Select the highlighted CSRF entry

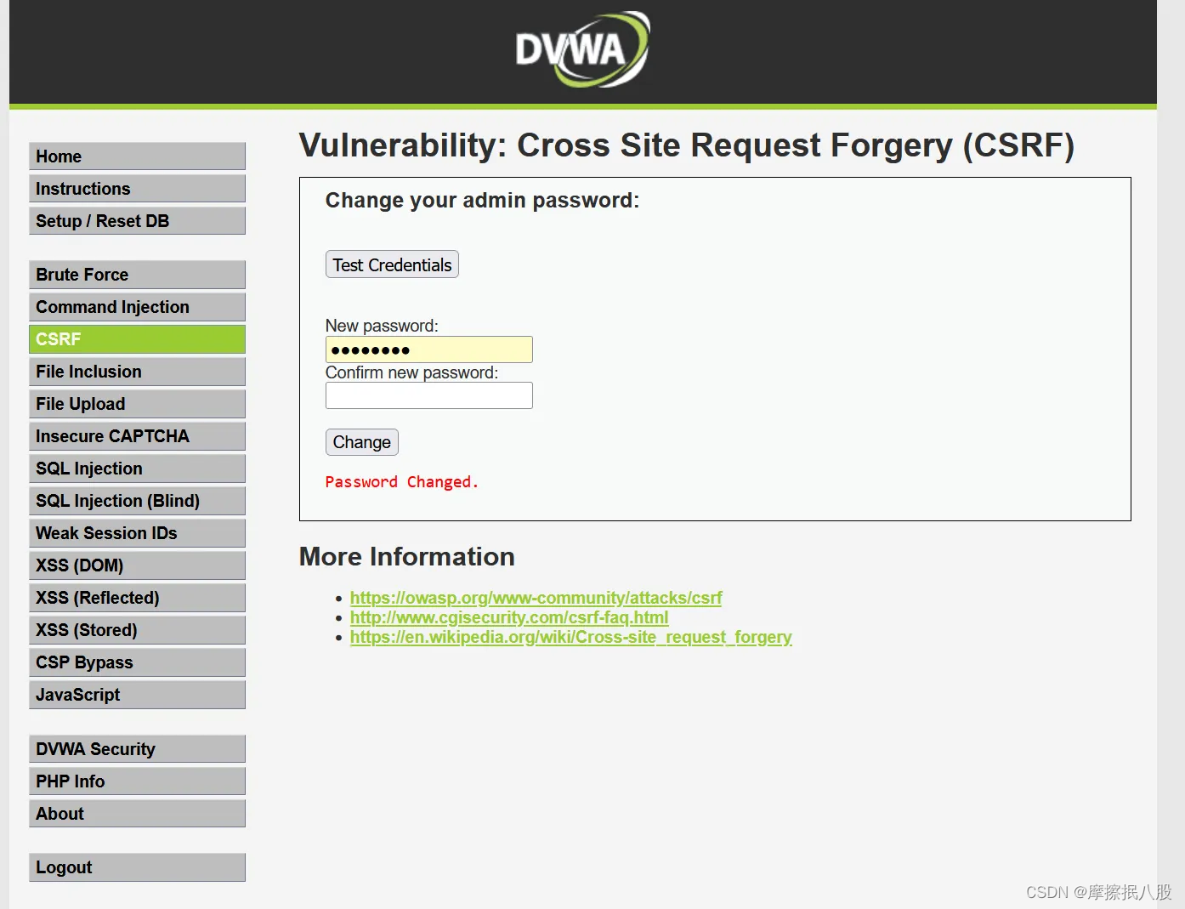pyautogui.click(x=136, y=338)
